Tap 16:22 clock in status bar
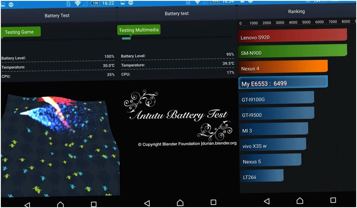 tap(108, 3)
